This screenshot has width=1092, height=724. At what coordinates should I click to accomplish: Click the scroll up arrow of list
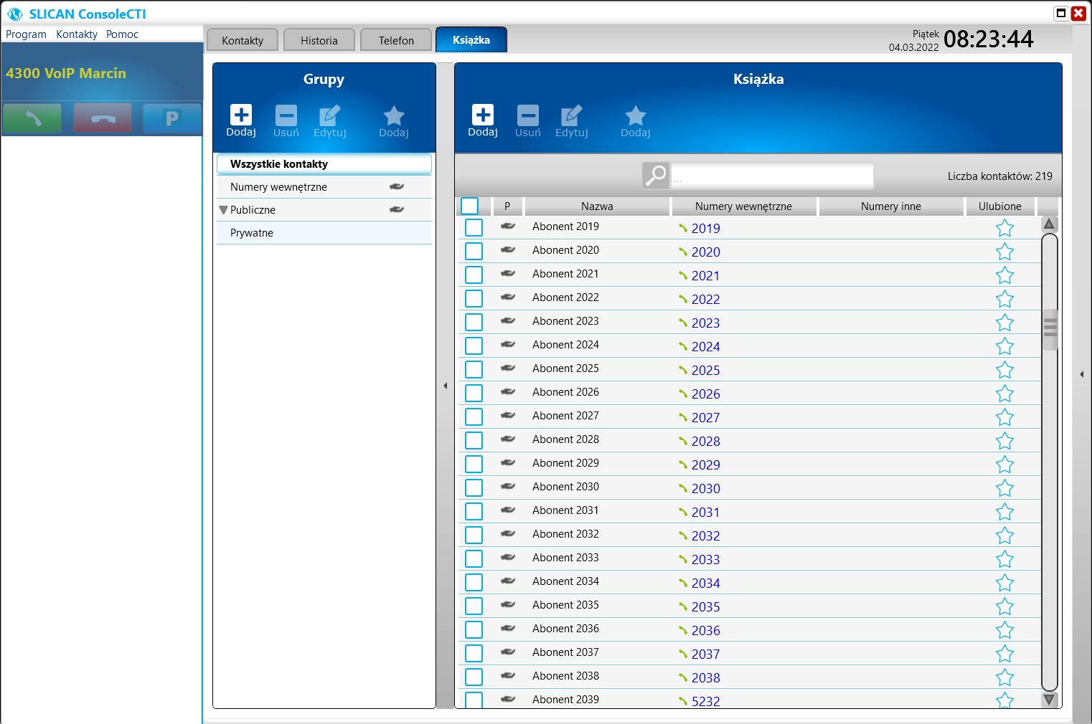point(1049,224)
